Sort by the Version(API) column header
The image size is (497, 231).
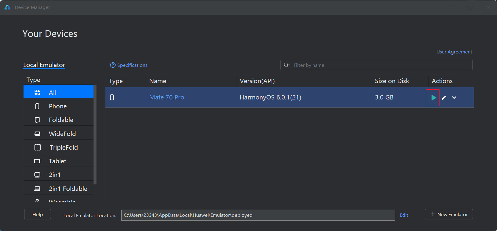click(303, 81)
